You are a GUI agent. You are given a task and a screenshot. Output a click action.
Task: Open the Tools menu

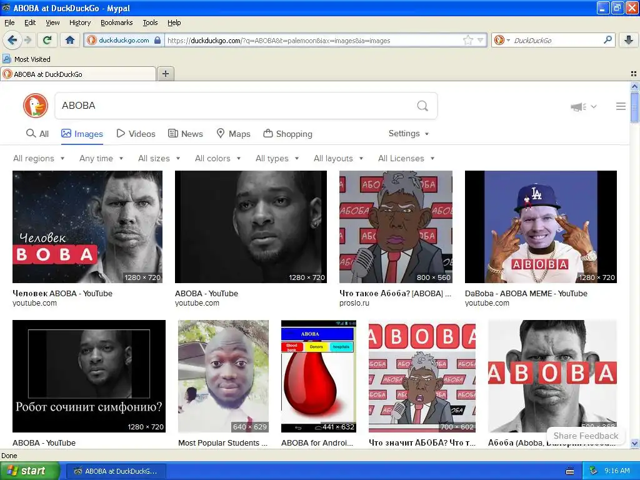[150, 22]
